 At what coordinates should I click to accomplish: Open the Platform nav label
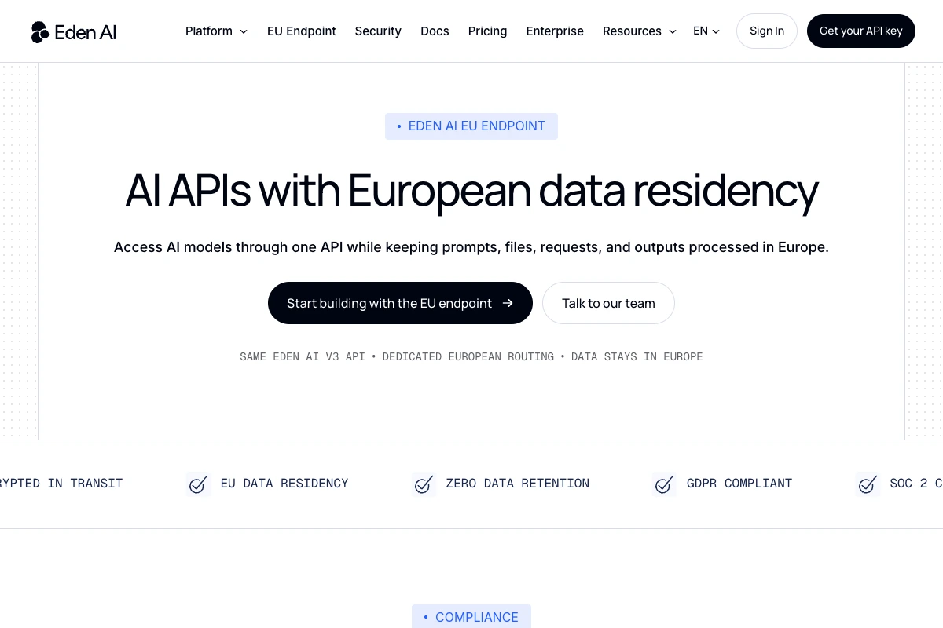[x=209, y=31]
